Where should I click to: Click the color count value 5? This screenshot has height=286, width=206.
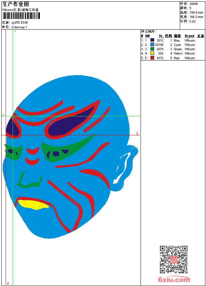(x=190, y=8)
